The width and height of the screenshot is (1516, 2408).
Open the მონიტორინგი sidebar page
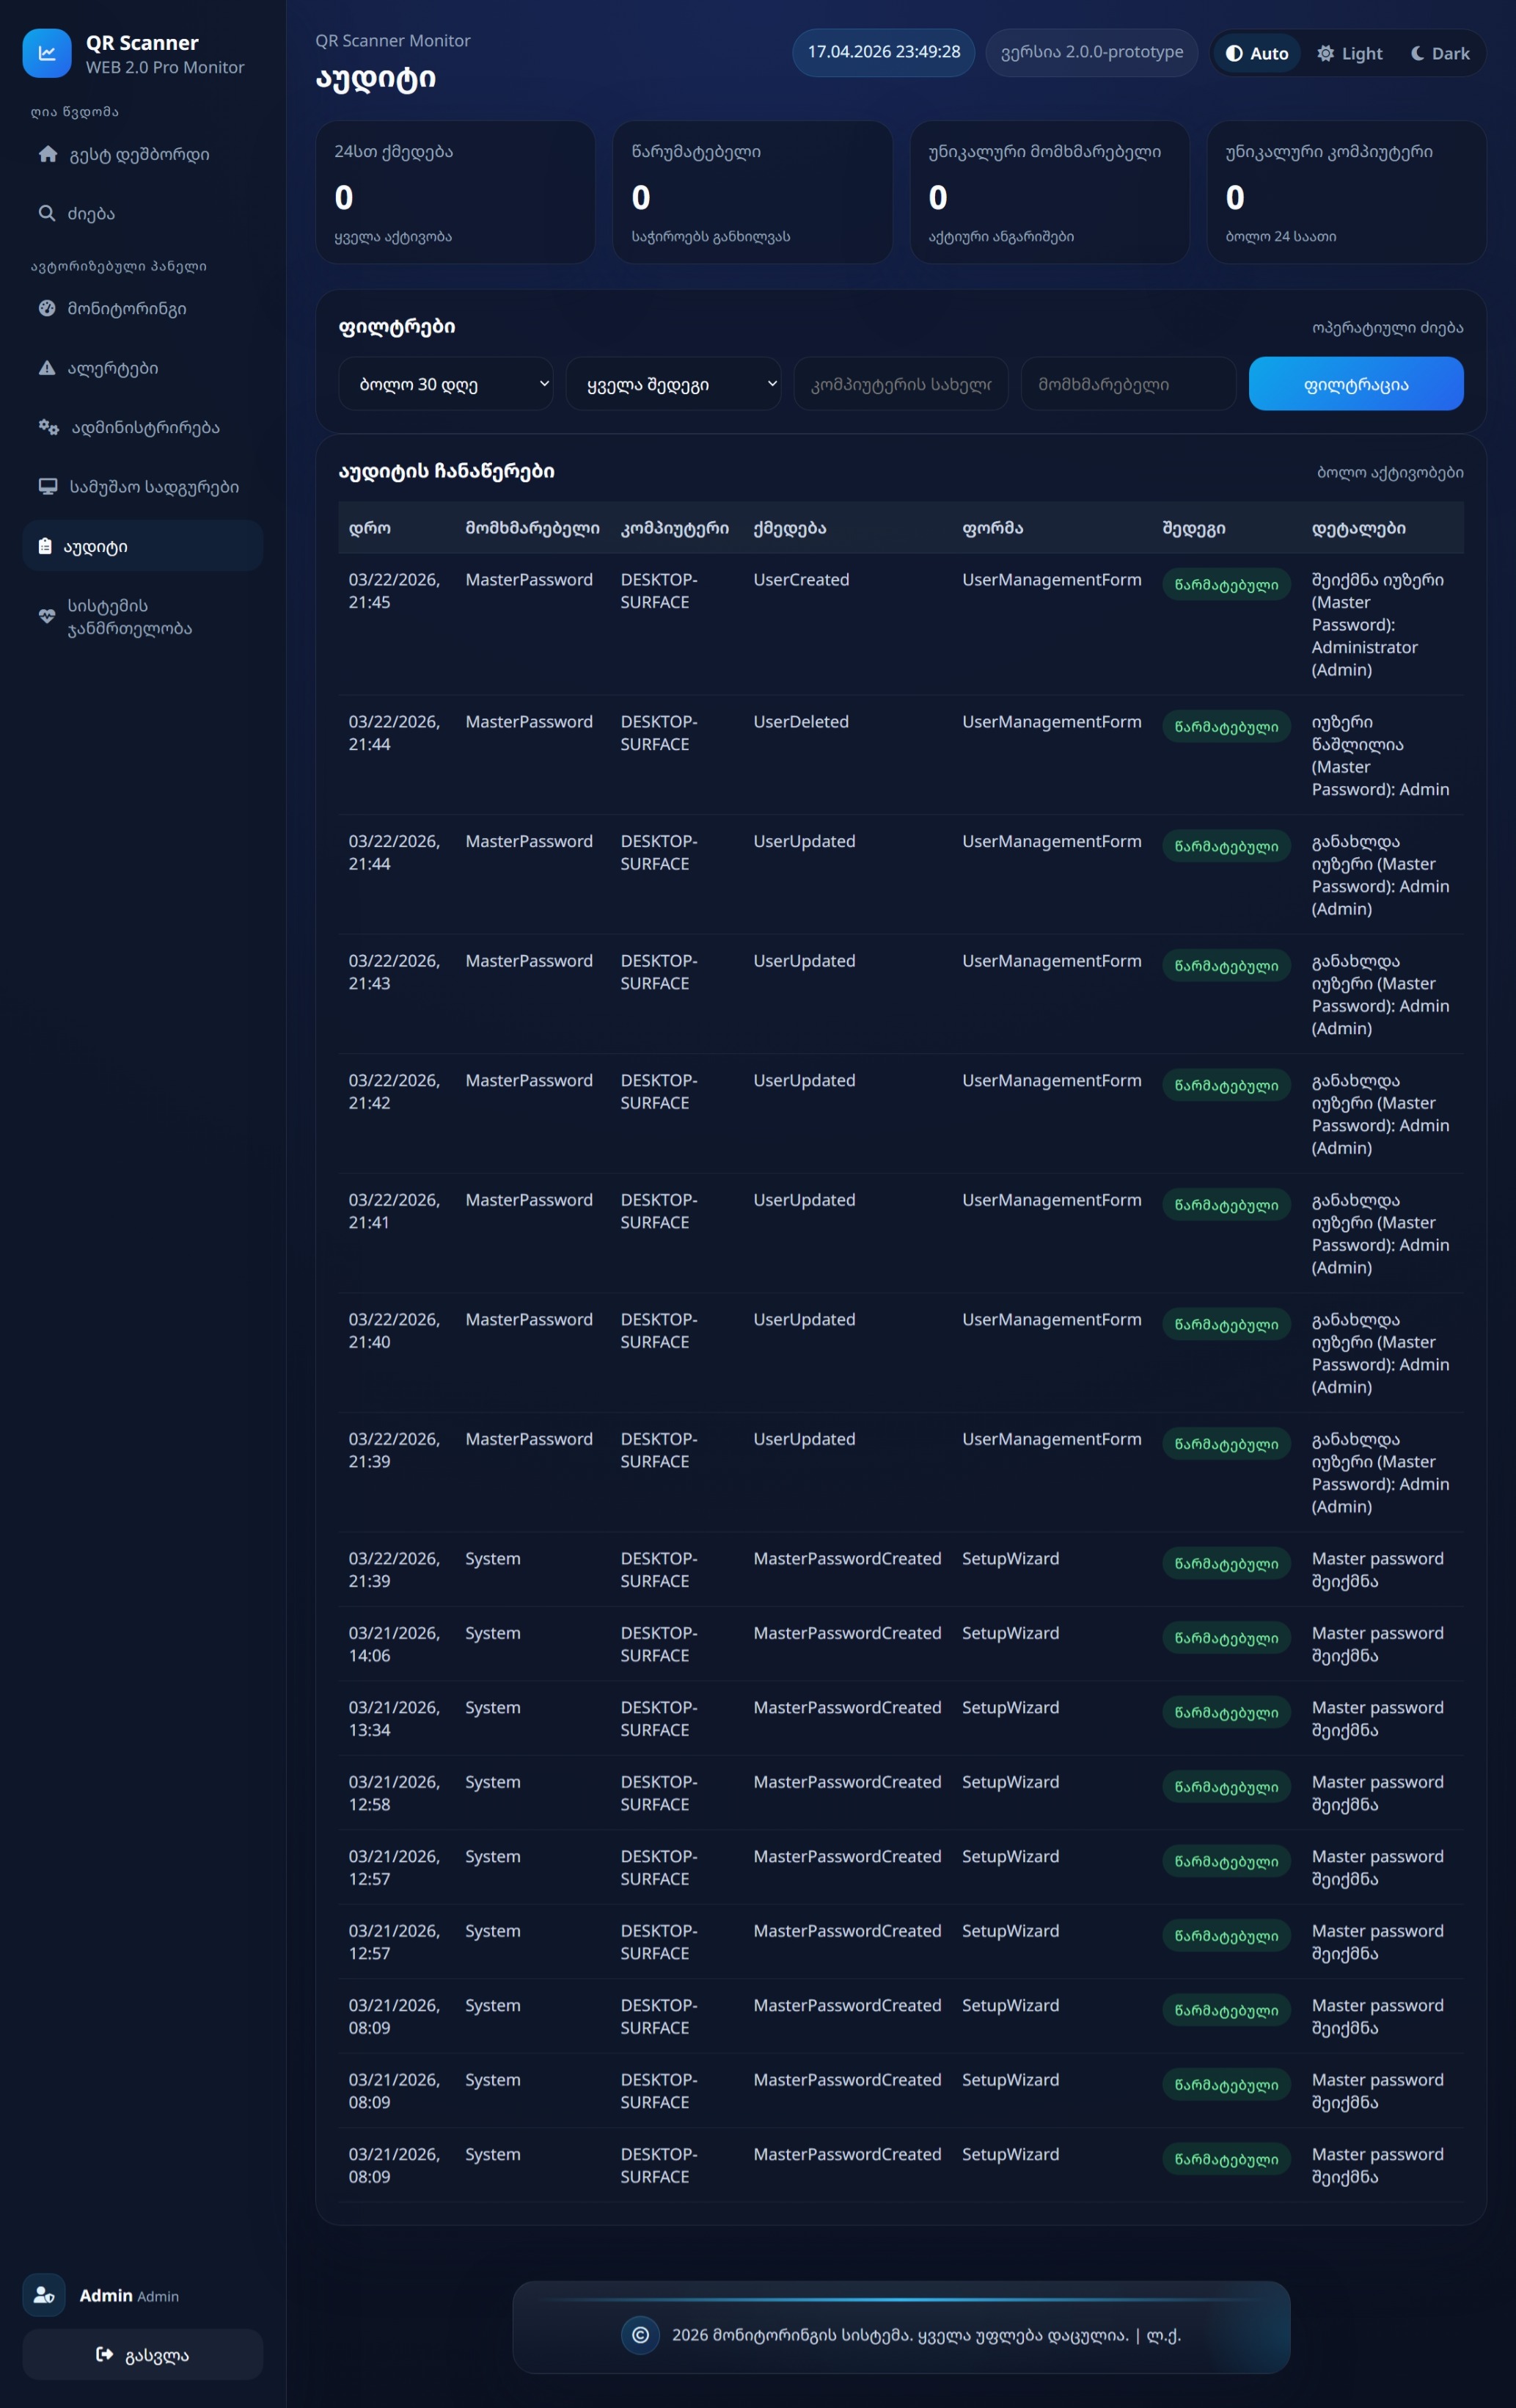click(x=143, y=308)
